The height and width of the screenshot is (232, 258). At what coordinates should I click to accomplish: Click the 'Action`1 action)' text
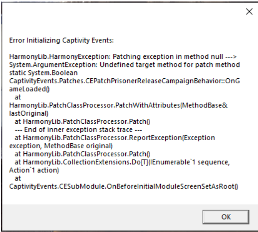34,170
